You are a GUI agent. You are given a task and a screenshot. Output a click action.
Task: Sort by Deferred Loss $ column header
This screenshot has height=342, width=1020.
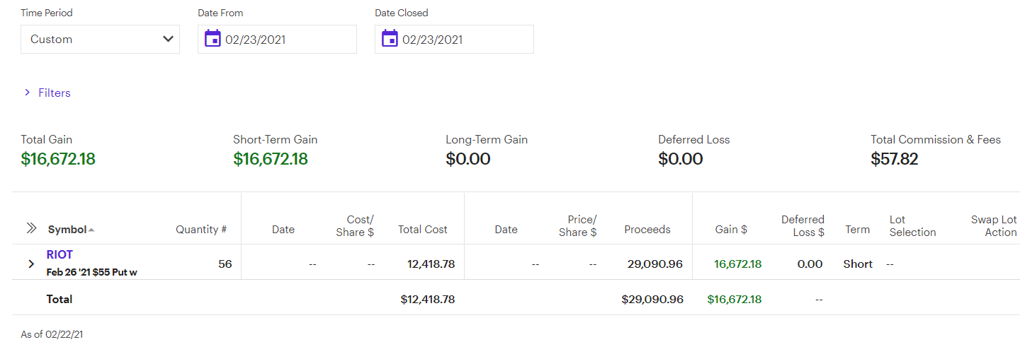(x=803, y=225)
